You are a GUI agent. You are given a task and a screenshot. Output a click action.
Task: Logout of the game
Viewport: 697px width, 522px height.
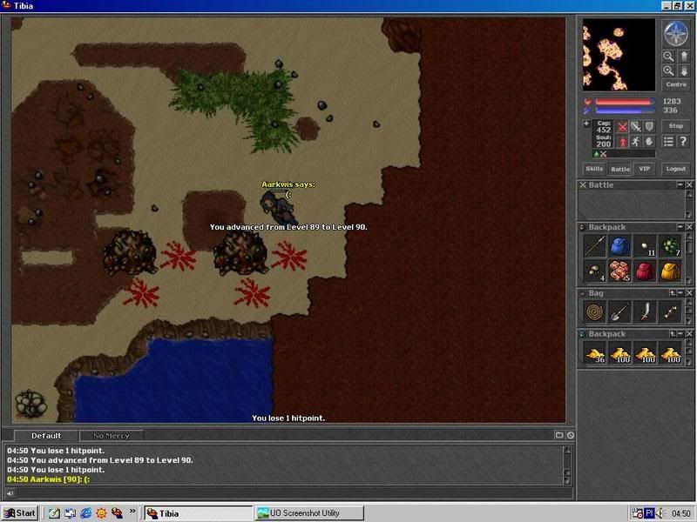coord(676,169)
